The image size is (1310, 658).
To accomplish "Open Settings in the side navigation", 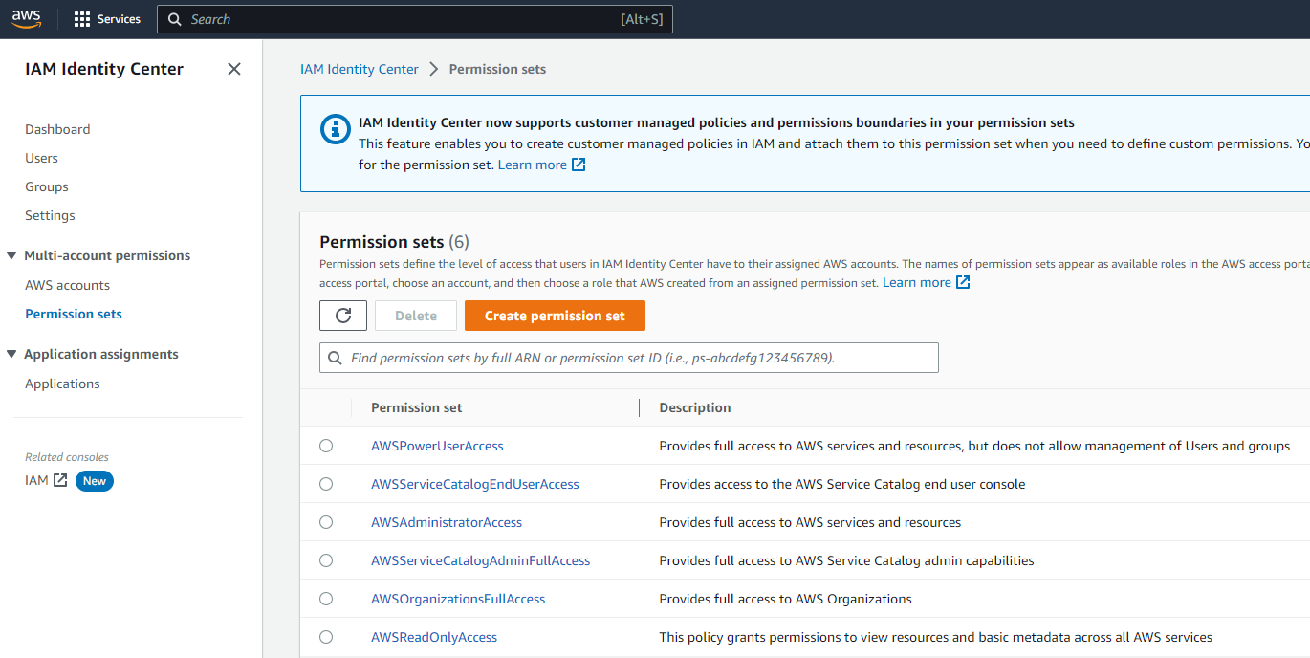I will click(50, 215).
